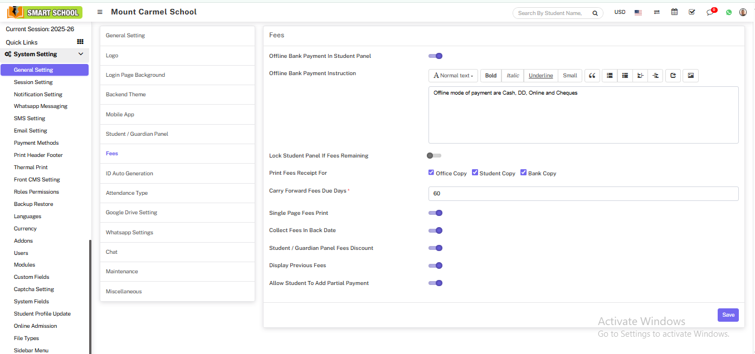The width and height of the screenshot is (755, 354).
Task: Open the USD currency selector
Action: 620,12
